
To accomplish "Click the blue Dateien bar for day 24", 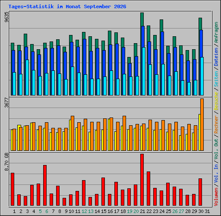I will pyautogui.click(x=162, y=48).
